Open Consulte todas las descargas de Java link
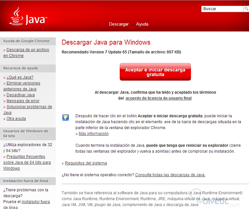The height and width of the screenshot is (209, 249). tap(170, 175)
